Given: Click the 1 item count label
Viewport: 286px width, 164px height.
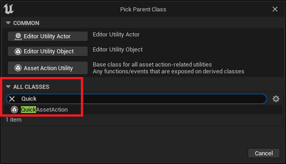Looking at the screenshot, I should click(14, 120).
